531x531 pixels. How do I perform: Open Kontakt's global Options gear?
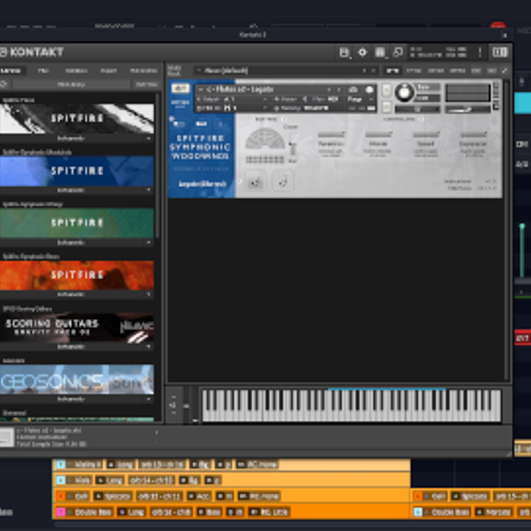(x=363, y=53)
